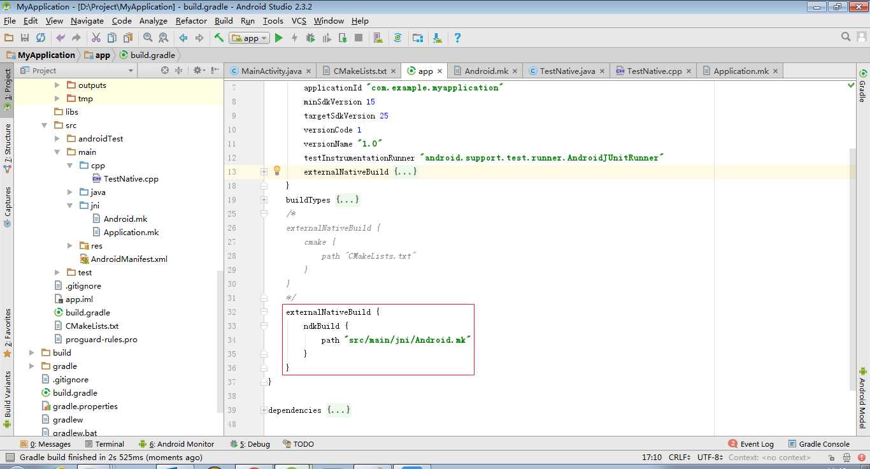870x469 pixels.
Task: Click the Collapse All icon in Project panel
Action: point(179,70)
